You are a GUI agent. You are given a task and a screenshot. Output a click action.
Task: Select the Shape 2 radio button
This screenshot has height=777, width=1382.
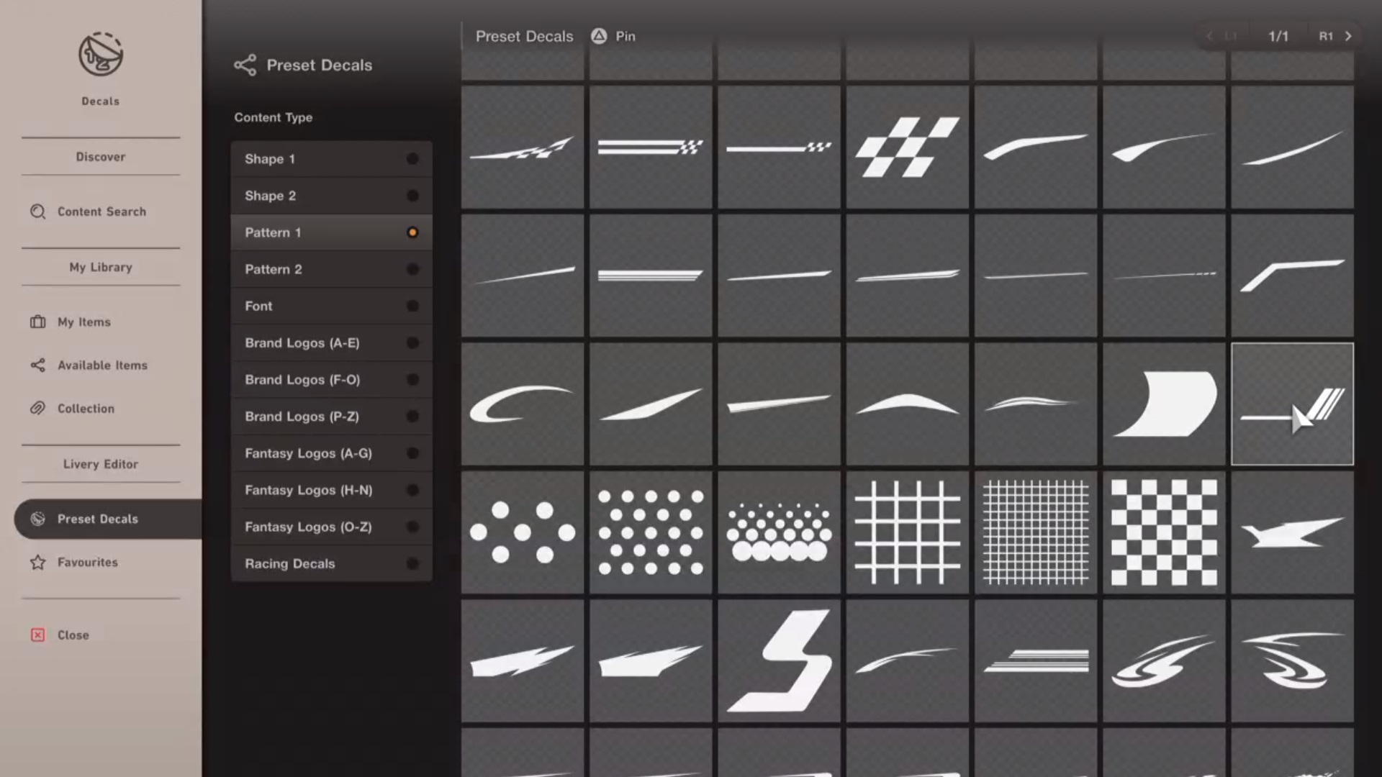coord(412,195)
